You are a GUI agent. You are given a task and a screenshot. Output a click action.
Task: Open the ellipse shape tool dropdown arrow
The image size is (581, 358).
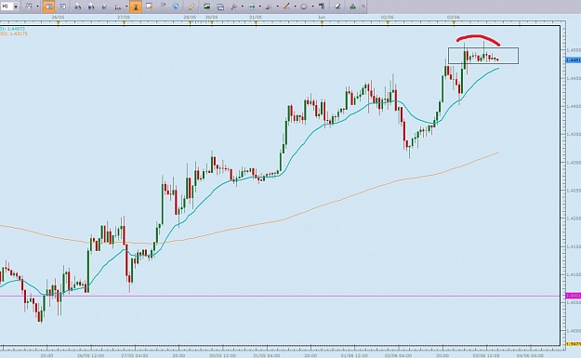coord(312,7)
